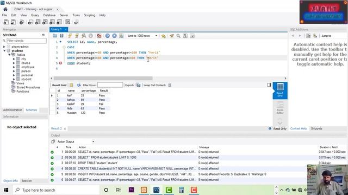Open find panel magnifier icon

[x=178, y=36]
